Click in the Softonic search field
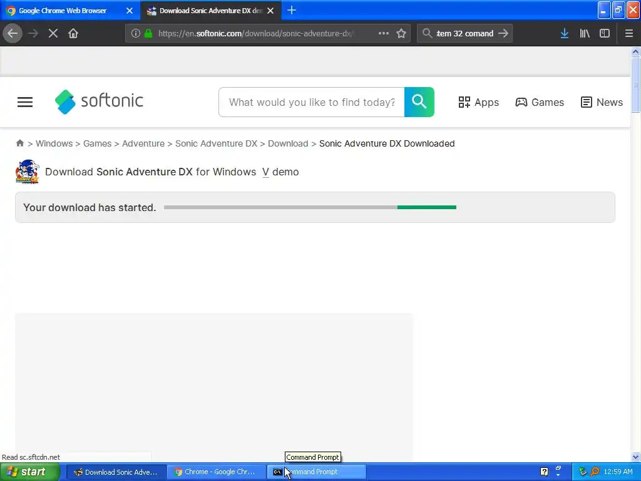Image resolution: width=641 pixels, height=481 pixels. click(x=312, y=102)
